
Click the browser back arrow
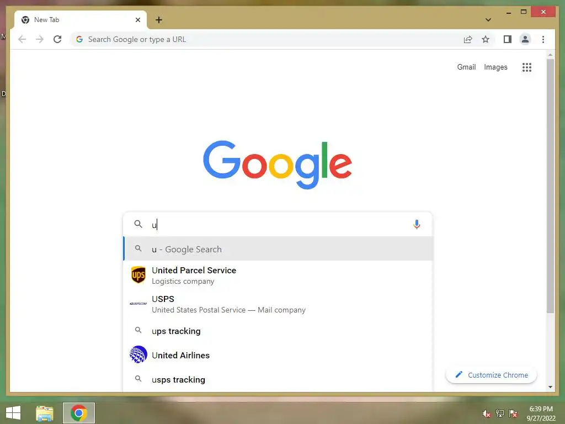pyautogui.click(x=22, y=39)
